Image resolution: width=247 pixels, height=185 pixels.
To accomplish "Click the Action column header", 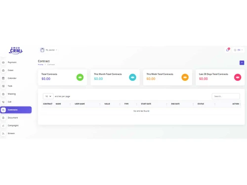I will [236, 104].
